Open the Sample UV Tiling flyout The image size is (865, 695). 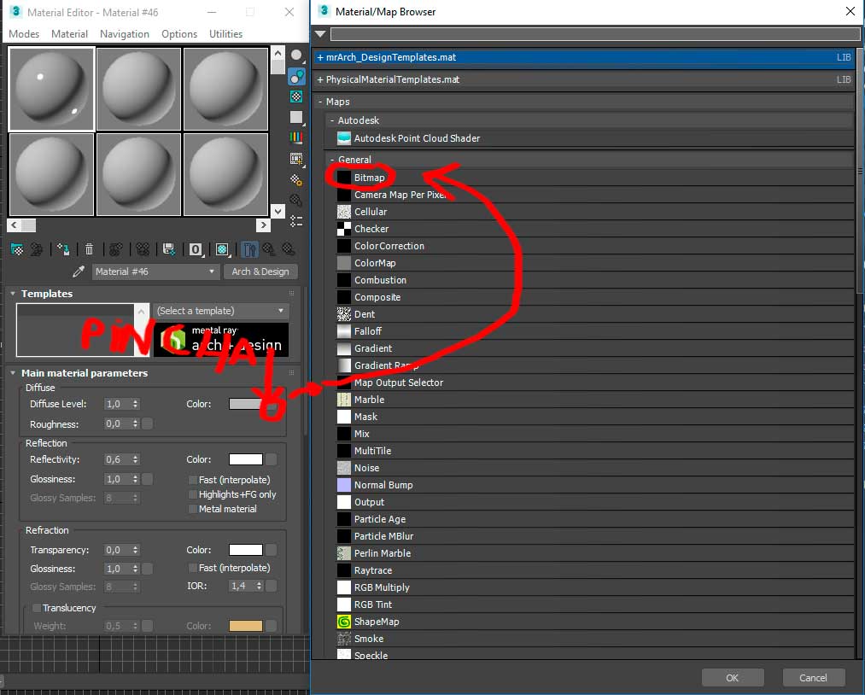tap(297, 117)
